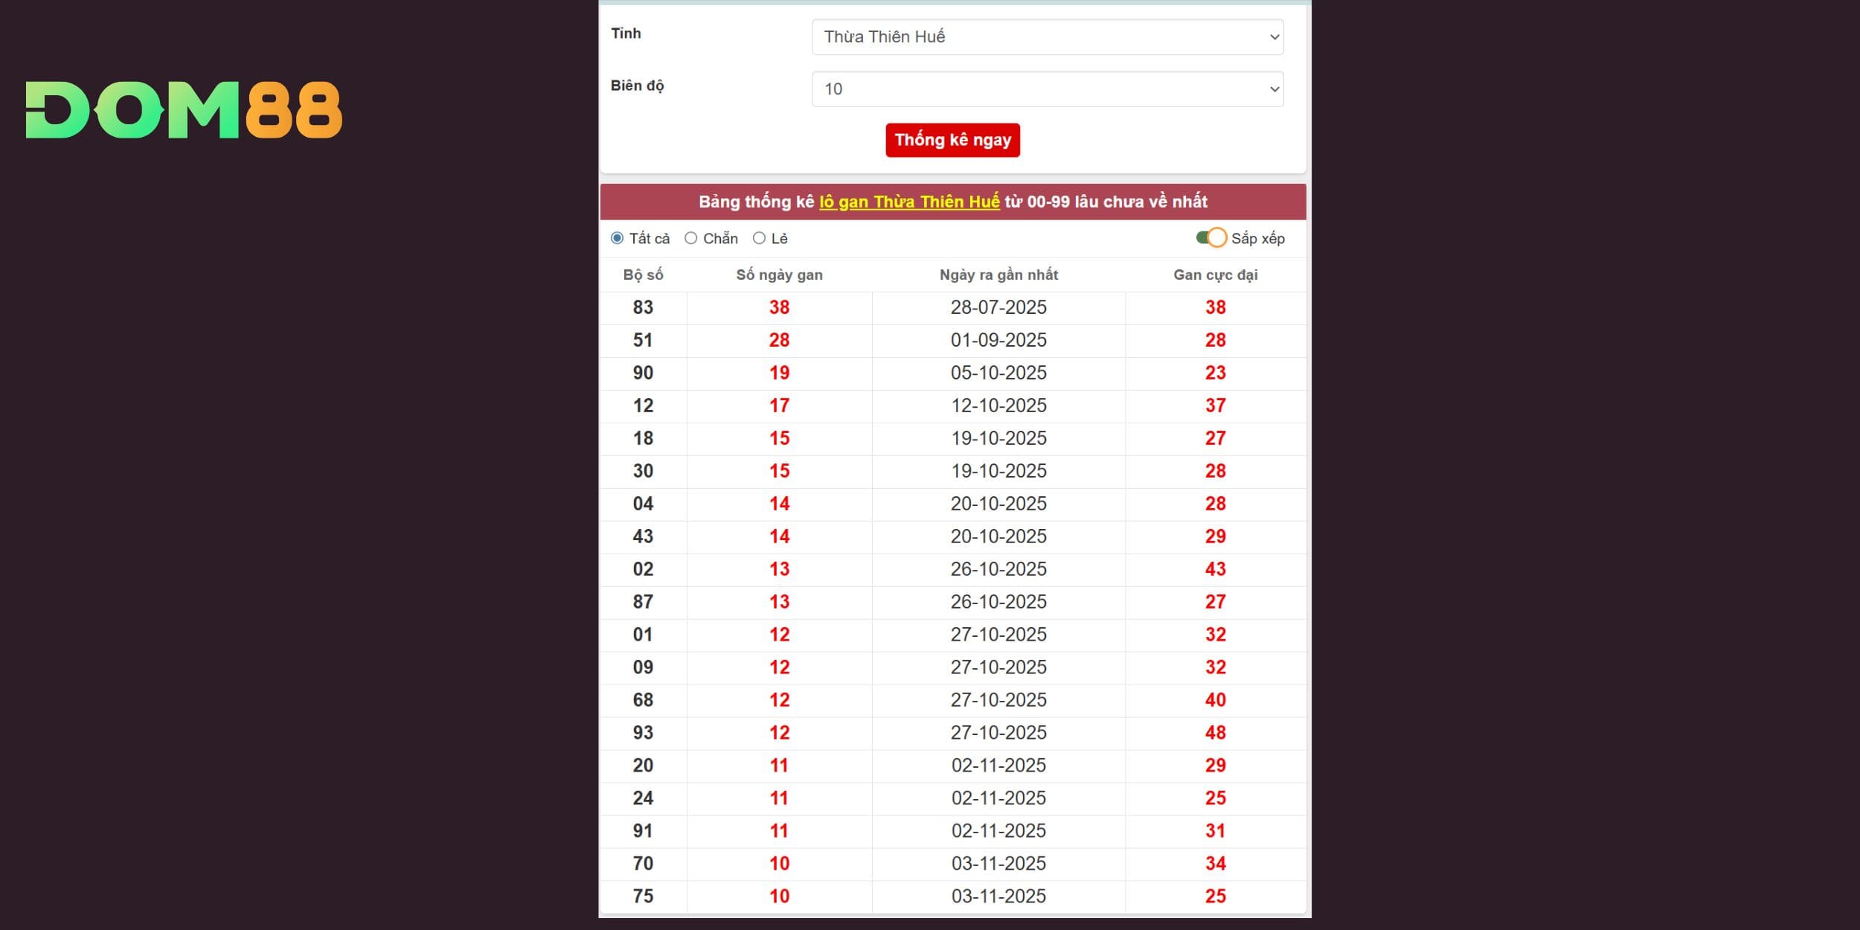Open the lô gan Thừa Thiên Huế link

click(x=908, y=202)
